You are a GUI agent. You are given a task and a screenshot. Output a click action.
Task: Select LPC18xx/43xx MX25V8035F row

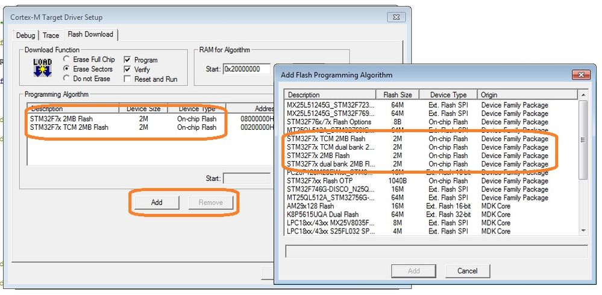coord(431,223)
